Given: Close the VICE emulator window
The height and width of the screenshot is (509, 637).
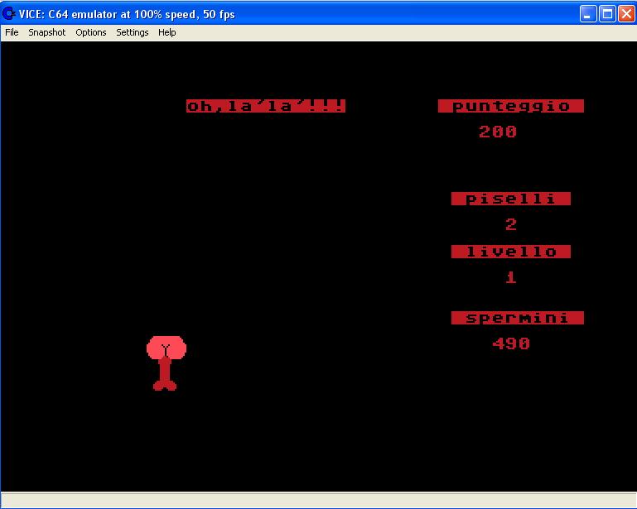Looking at the screenshot, I should [626, 14].
